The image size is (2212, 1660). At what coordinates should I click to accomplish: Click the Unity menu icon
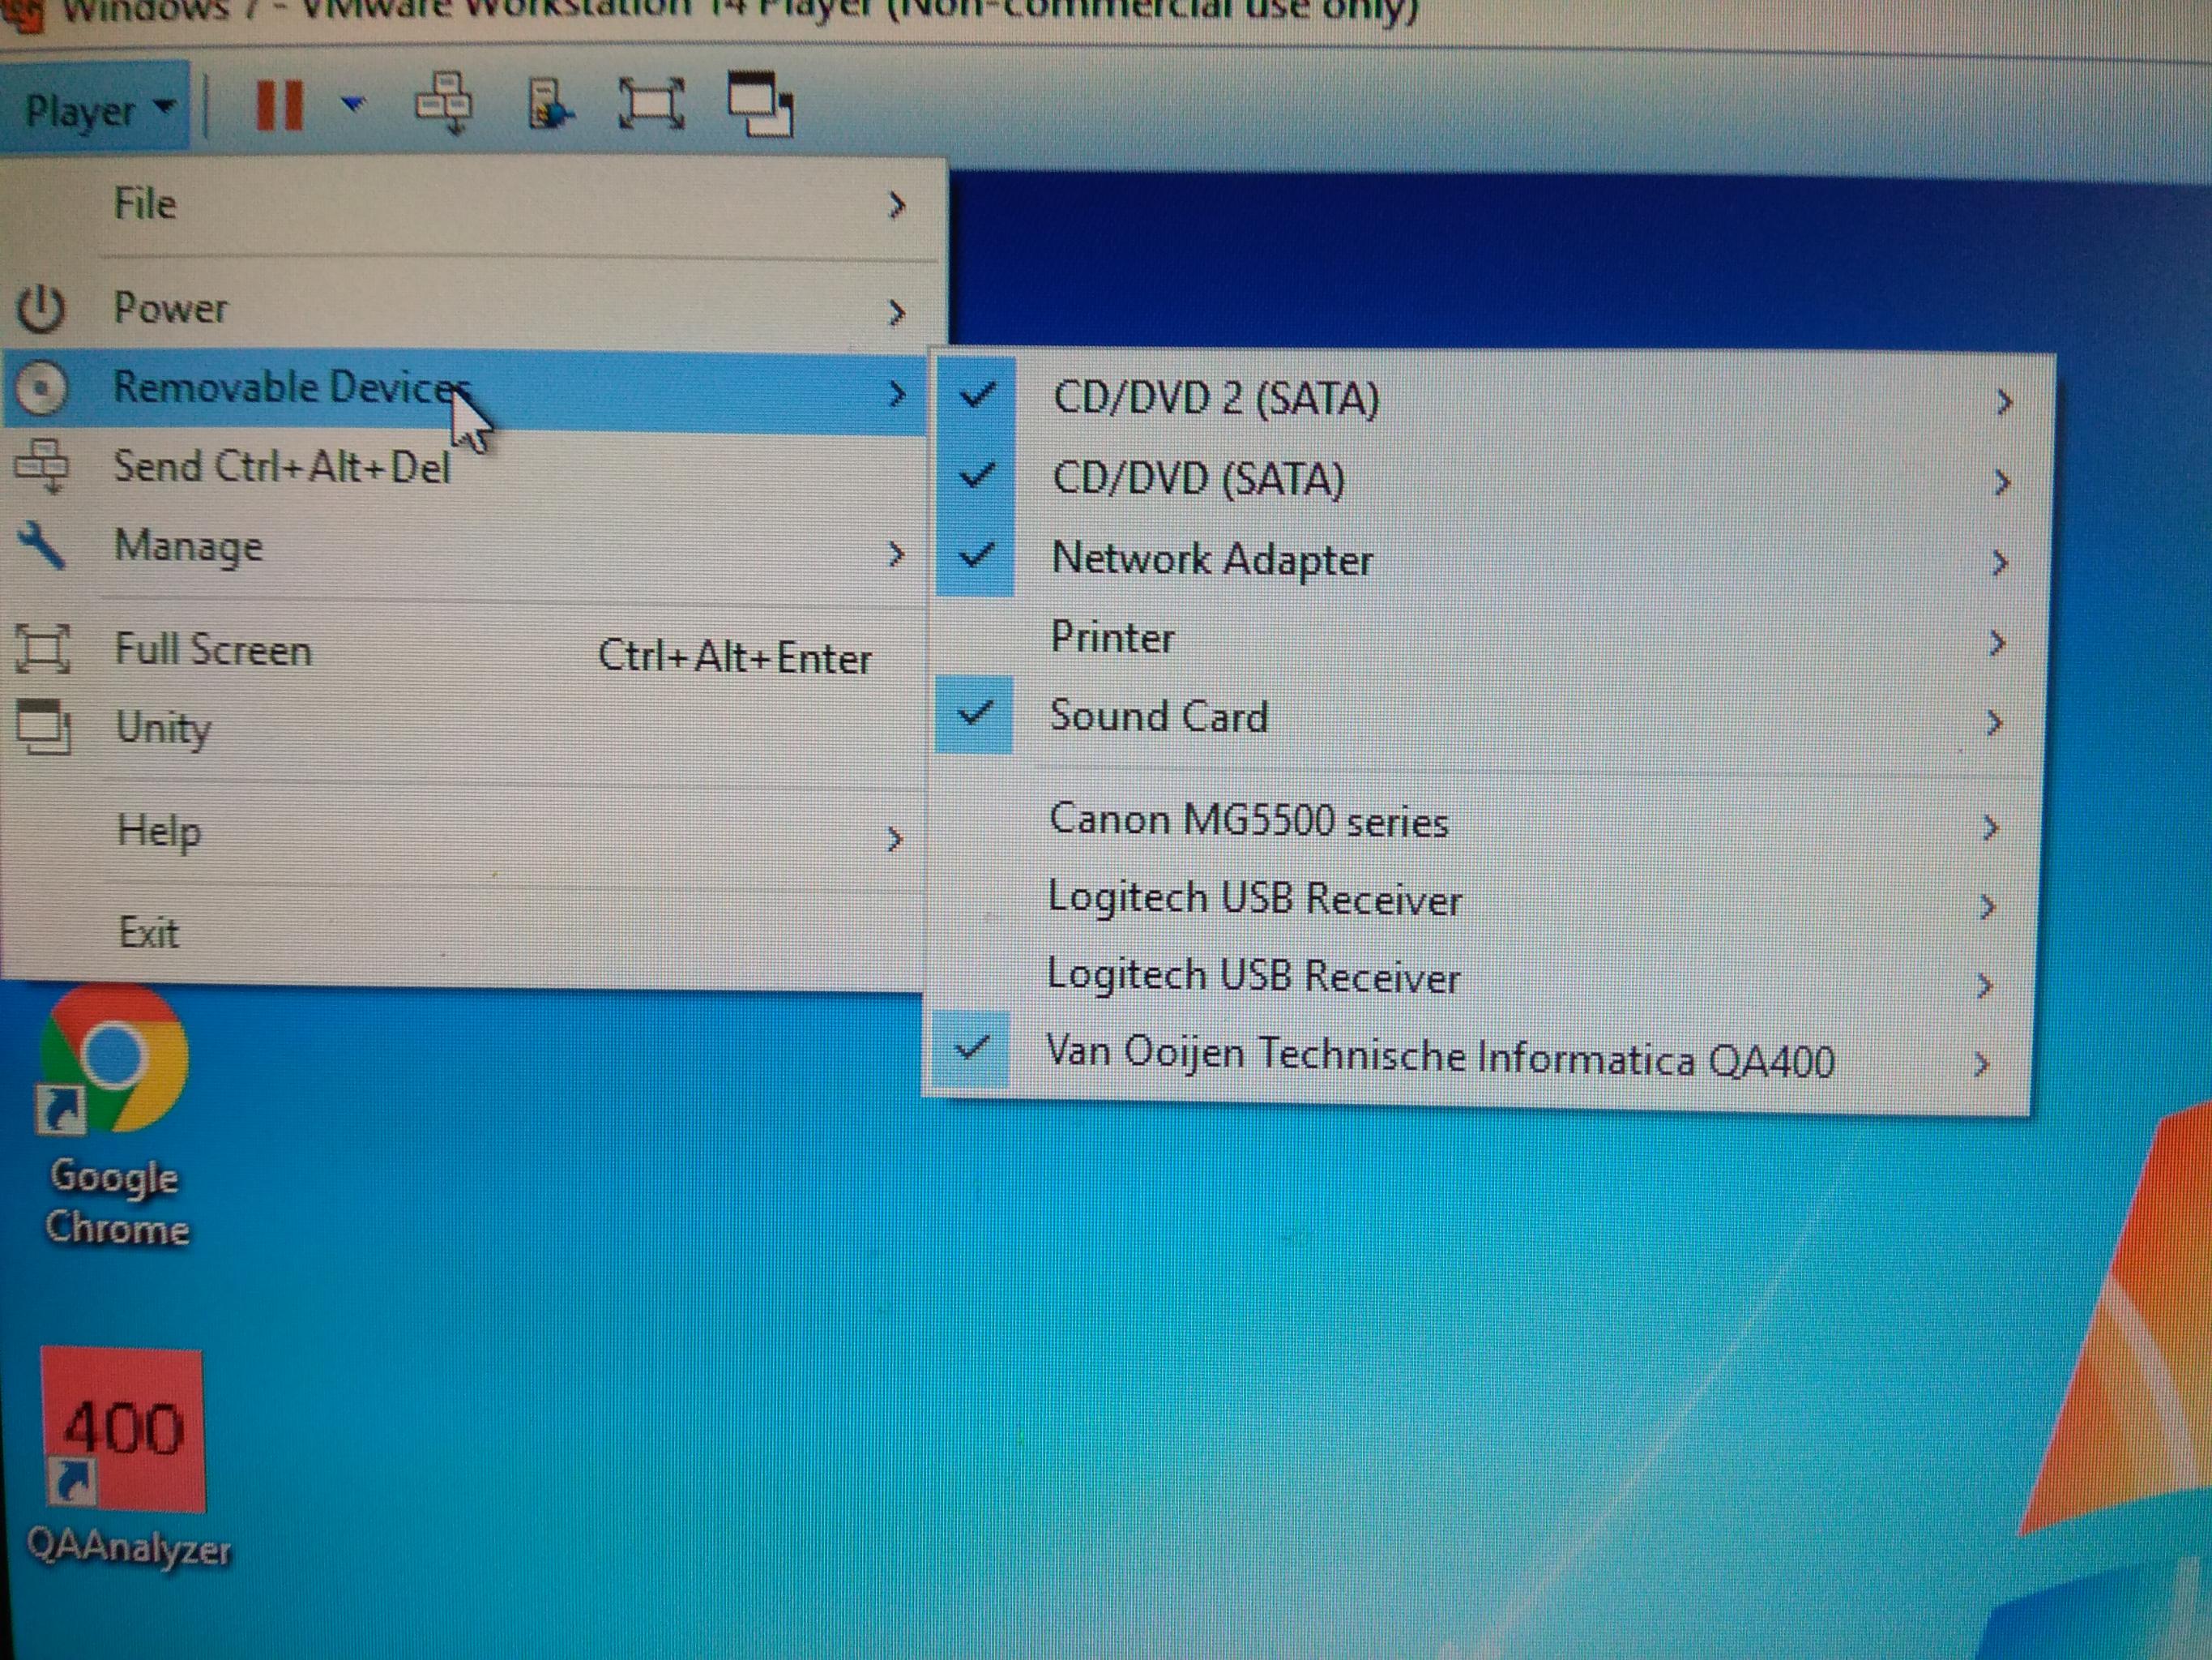pyautogui.click(x=44, y=726)
